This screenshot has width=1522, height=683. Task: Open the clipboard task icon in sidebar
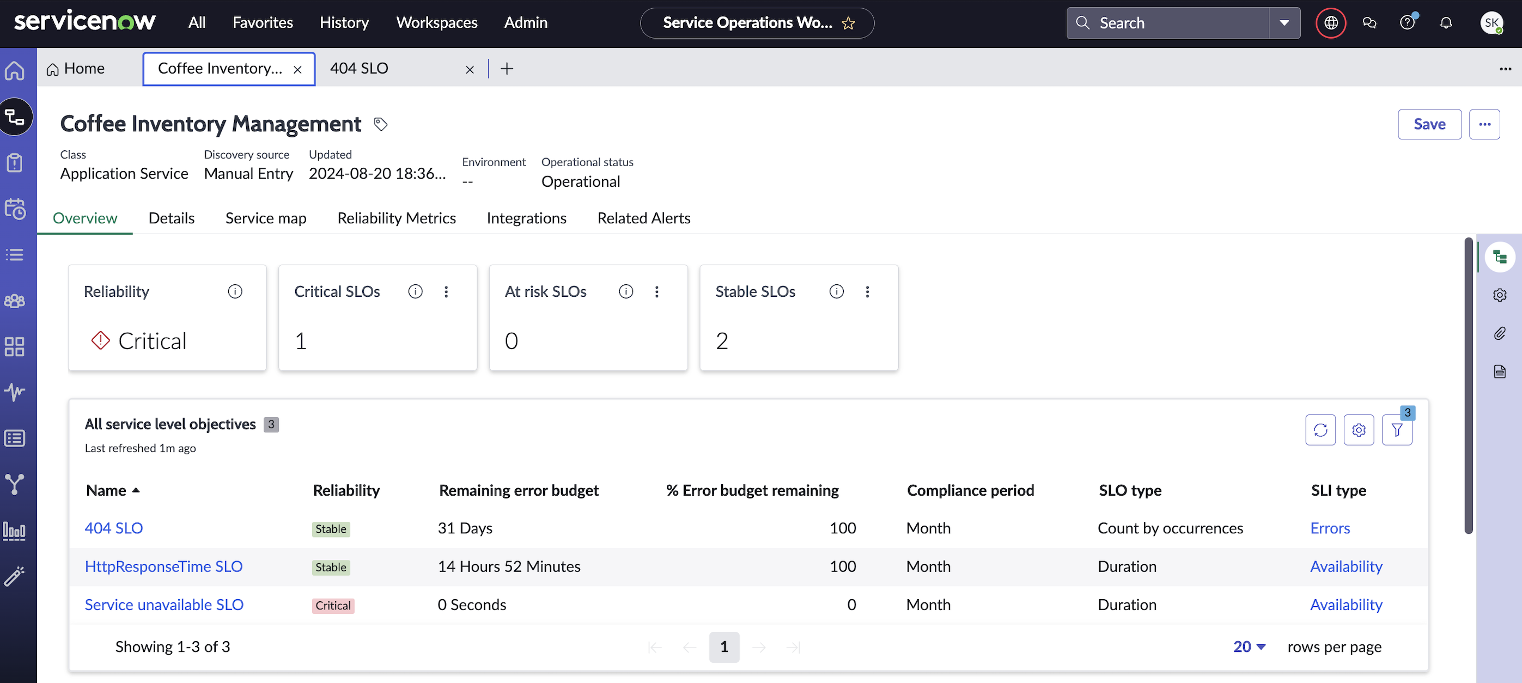[x=15, y=162]
